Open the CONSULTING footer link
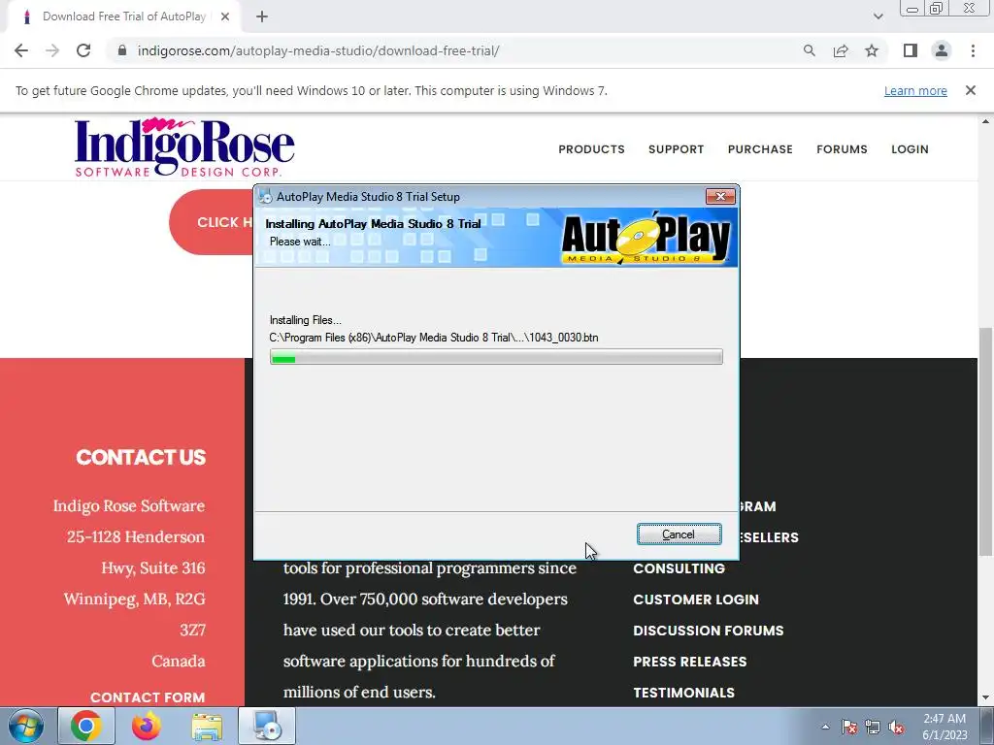This screenshot has width=994, height=745. (x=679, y=568)
